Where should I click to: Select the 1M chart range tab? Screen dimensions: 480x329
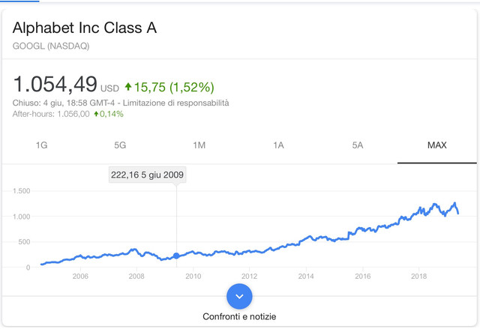click(x=199, y=145)
